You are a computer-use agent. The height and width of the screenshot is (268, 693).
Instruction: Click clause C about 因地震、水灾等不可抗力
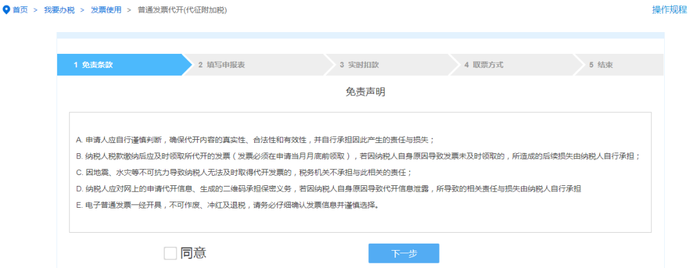pyautogui.click(x=244, y=172)
